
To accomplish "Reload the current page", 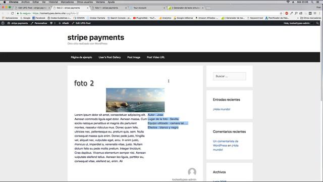I will click(x=12, y=13).
